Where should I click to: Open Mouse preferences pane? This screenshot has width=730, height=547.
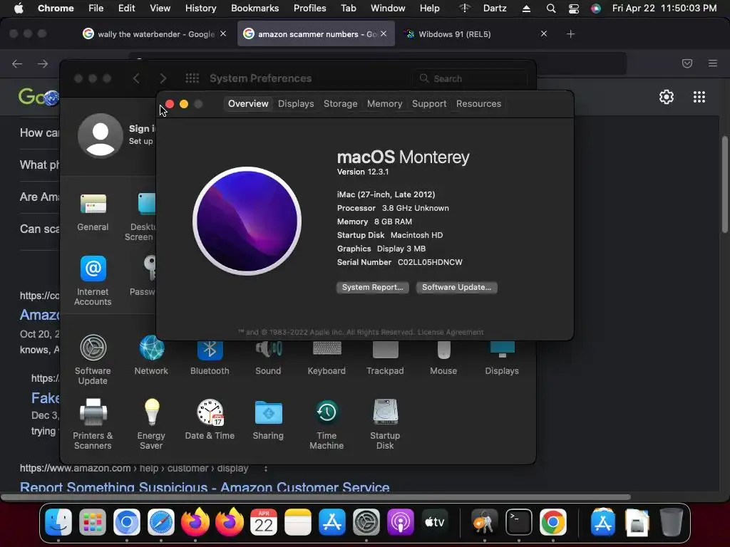point(443,356)
